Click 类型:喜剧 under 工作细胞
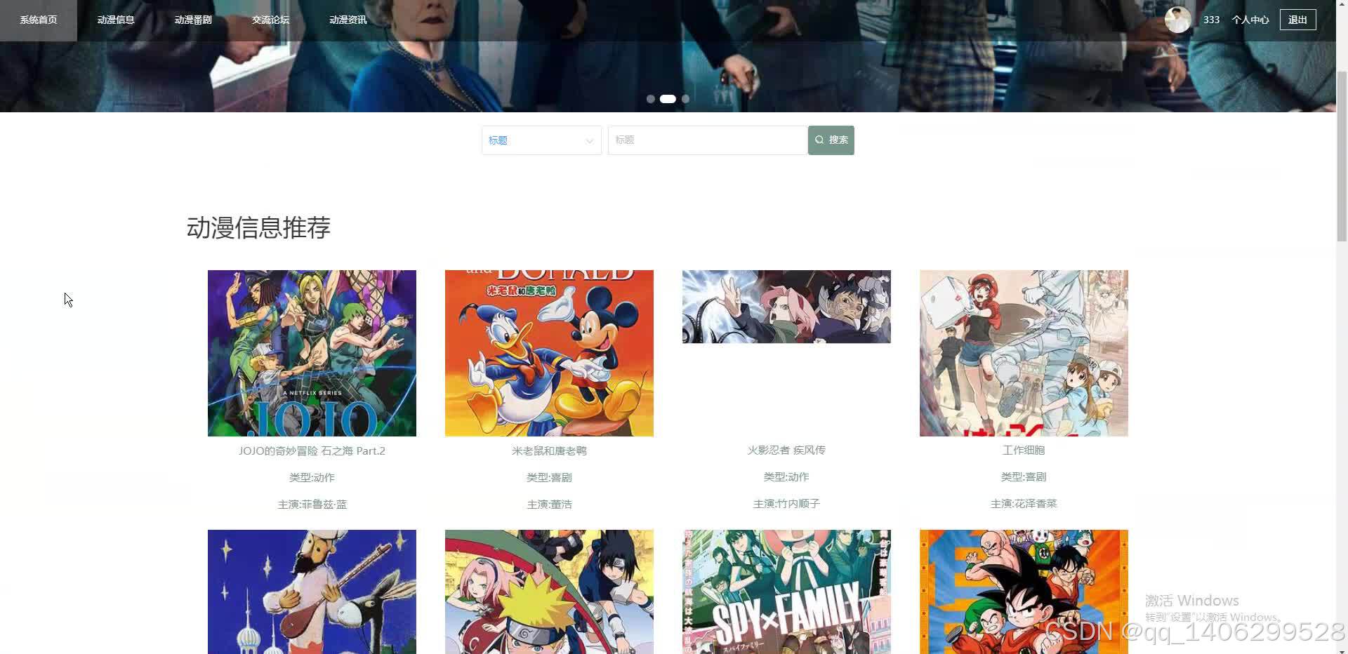The height and width of the screenshot is (654, 1348). point(1024,476)
